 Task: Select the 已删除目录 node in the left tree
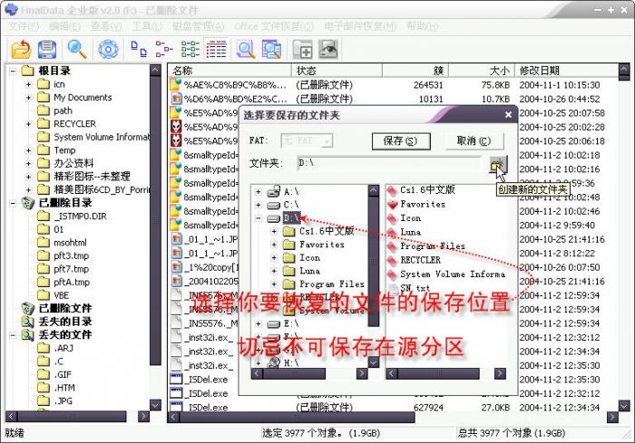click(x=64, y=203)
